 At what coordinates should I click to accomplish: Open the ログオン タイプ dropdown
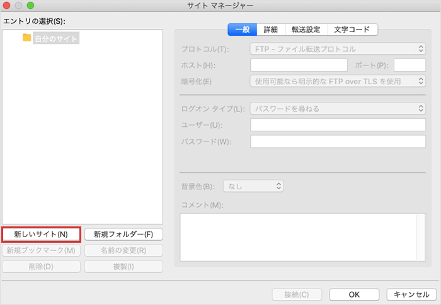tap(338, 109)
